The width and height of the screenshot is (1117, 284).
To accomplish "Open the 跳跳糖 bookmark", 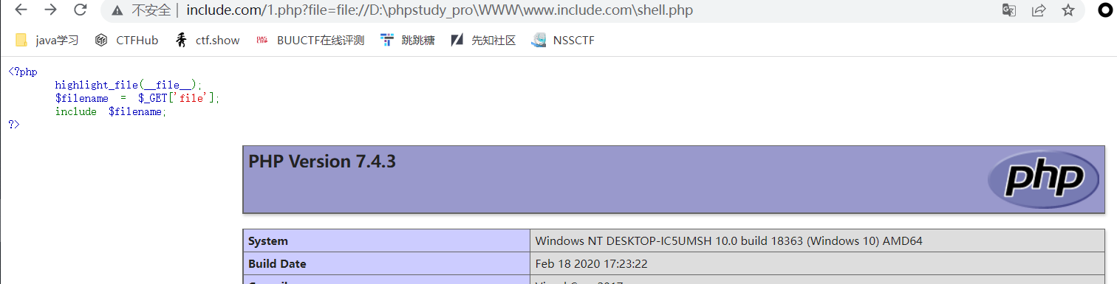I will point(407,41).
